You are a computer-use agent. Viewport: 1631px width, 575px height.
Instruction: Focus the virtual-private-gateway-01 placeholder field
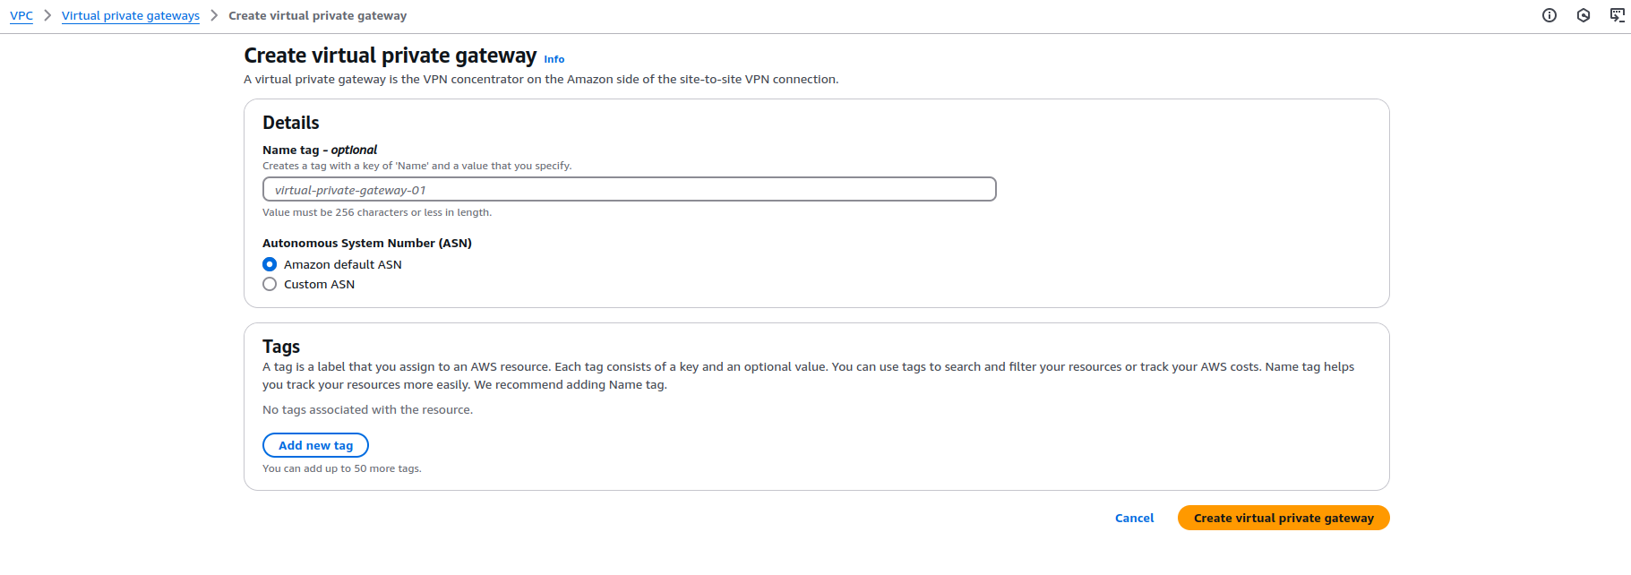pos(629,189)
